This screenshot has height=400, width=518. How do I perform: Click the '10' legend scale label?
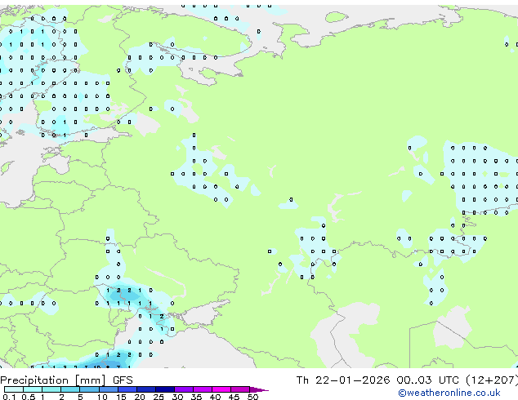coord(102,397)
